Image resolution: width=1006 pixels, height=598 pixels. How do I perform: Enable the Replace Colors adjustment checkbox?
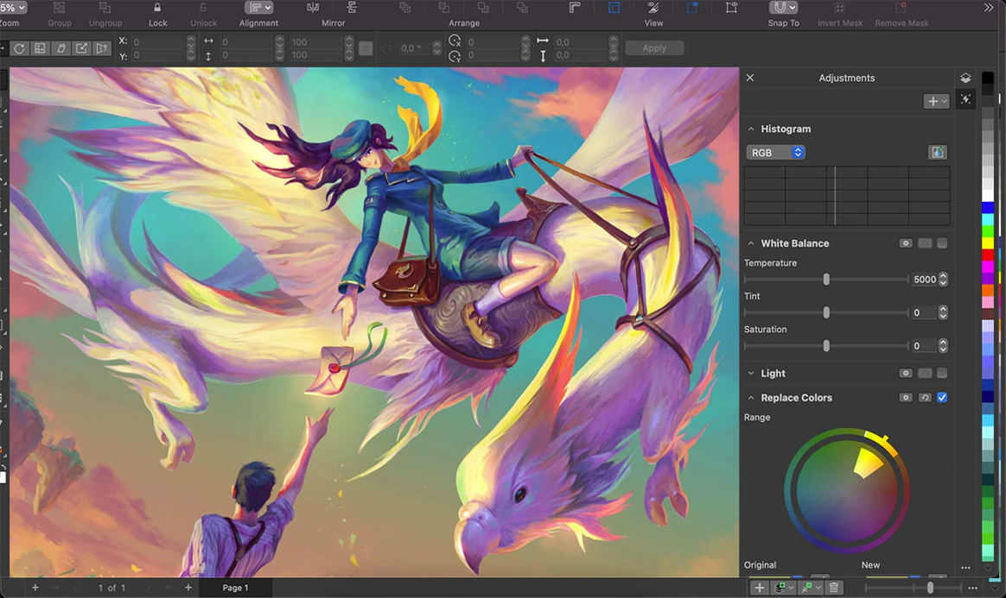tap(941, 398)
